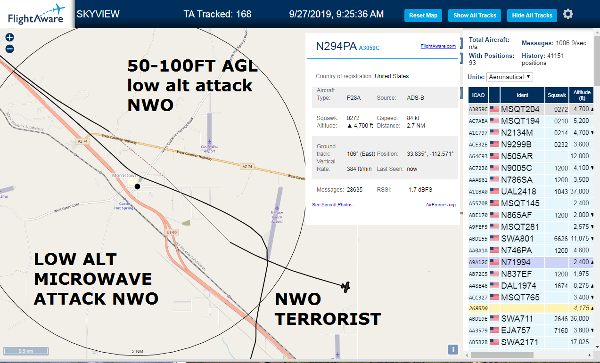The height and width of the screenshot is (363, 600).
Task: Click the N294PA aircraft title
Action: [336, 46]
